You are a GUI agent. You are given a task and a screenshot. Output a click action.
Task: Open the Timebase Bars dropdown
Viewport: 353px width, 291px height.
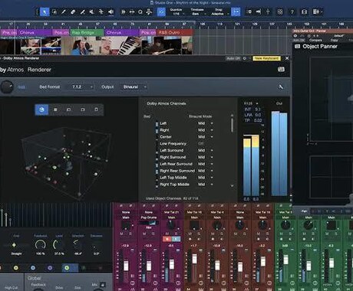[x=197, y=11]
